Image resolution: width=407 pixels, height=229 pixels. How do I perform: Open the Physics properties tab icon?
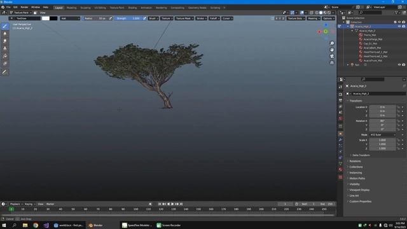pyautogui.click(x=340, y=151)
